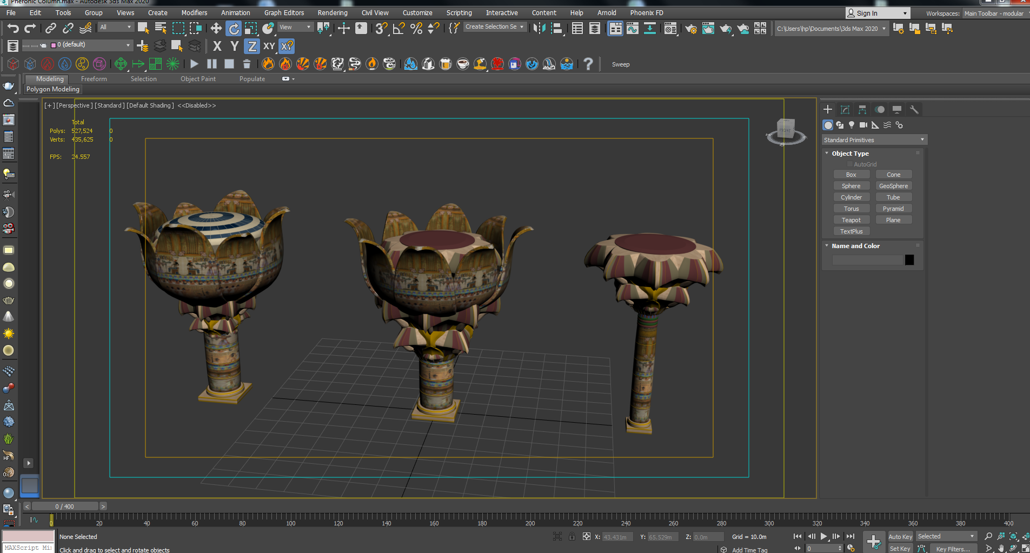Select the Move tool in the toolbar
Viewport: 1030px width, 553px height.
(x=216, y=29)
